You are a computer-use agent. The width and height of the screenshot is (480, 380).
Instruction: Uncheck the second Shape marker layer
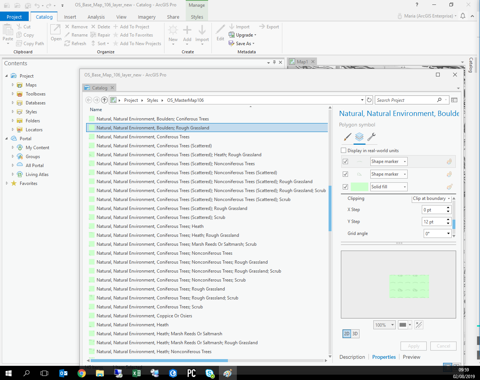(345, 174)
